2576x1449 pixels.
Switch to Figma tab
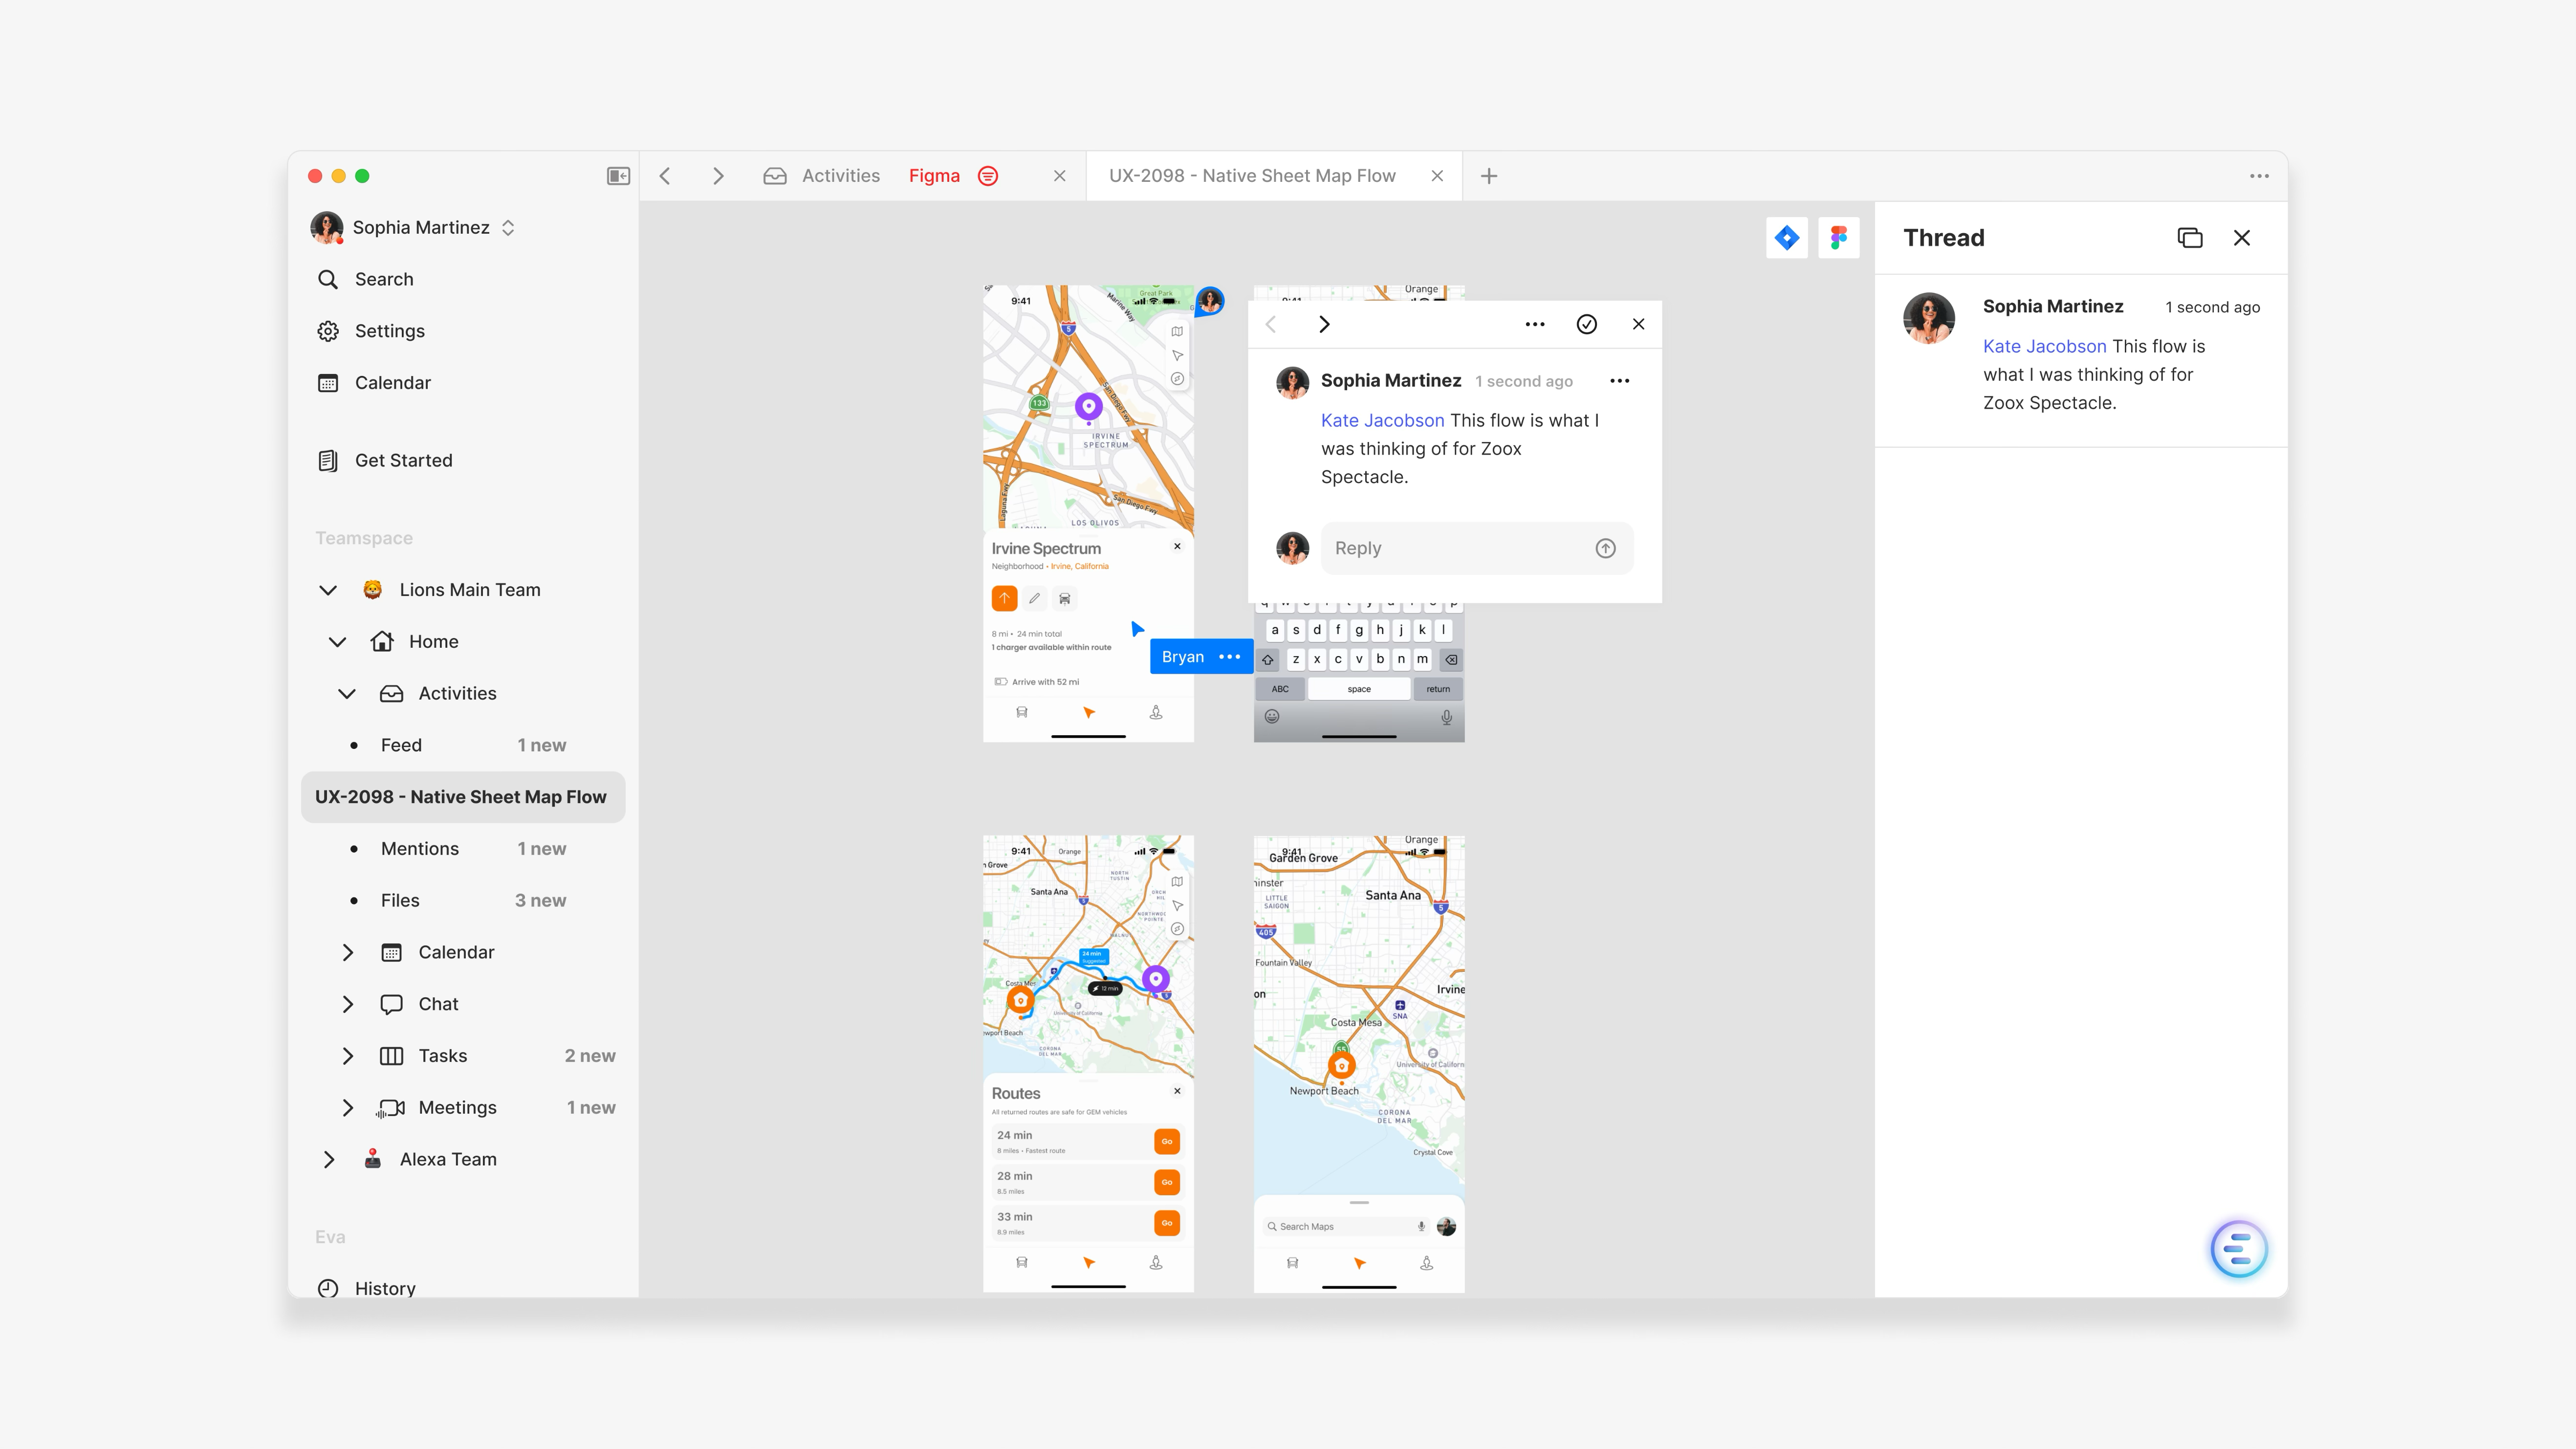click(934, 176)
